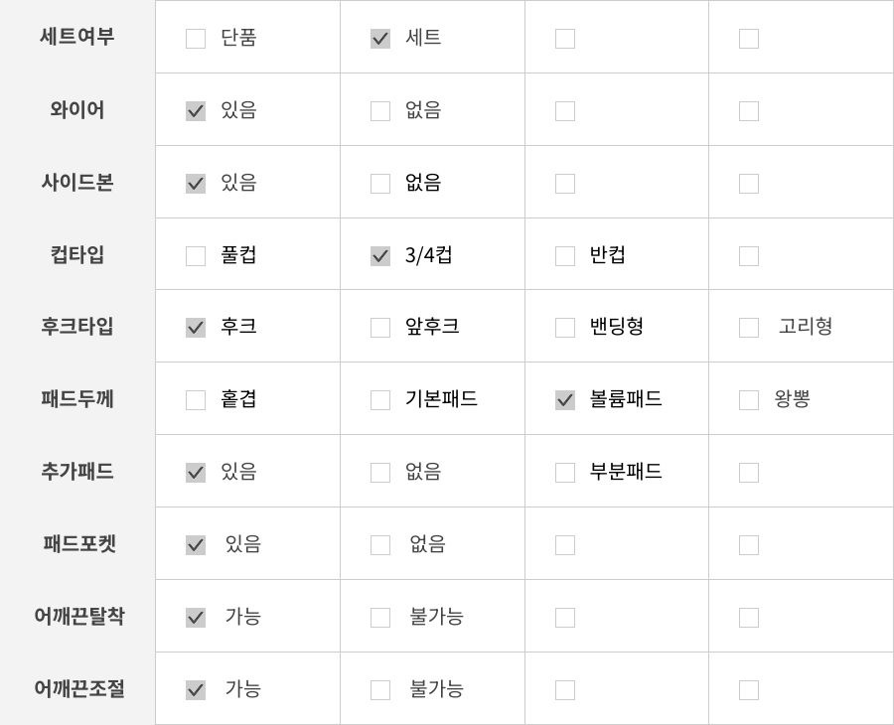
Task: Check the 왕뽕 checkbox
Action: click(749, 400)
